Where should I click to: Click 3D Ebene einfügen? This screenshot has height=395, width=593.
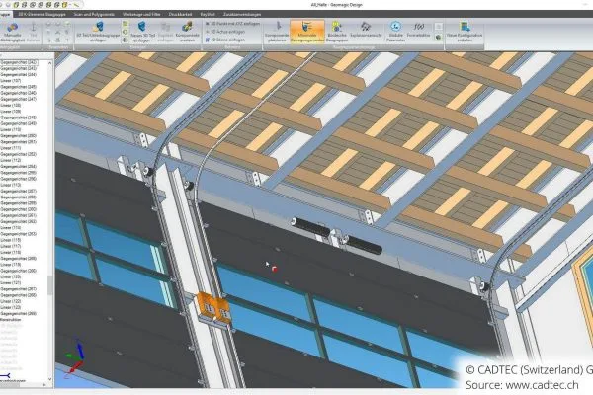pos(225,39)
